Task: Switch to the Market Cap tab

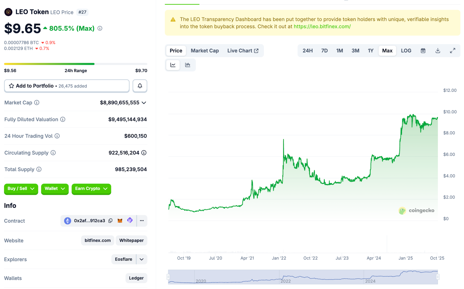Action: pos(205,51)
